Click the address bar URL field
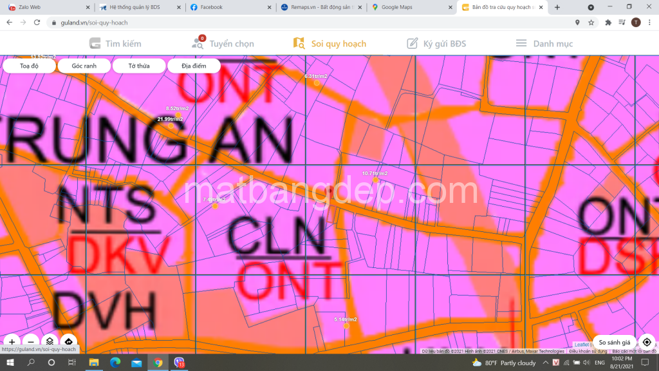The image size is (659, 371). (x=311, y=23)
